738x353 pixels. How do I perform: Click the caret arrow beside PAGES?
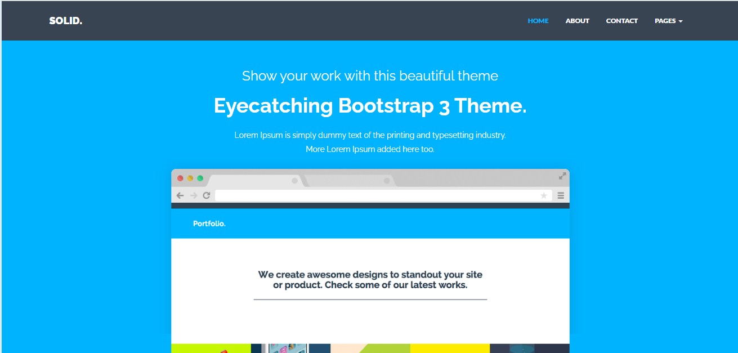(x=681, y=21)
